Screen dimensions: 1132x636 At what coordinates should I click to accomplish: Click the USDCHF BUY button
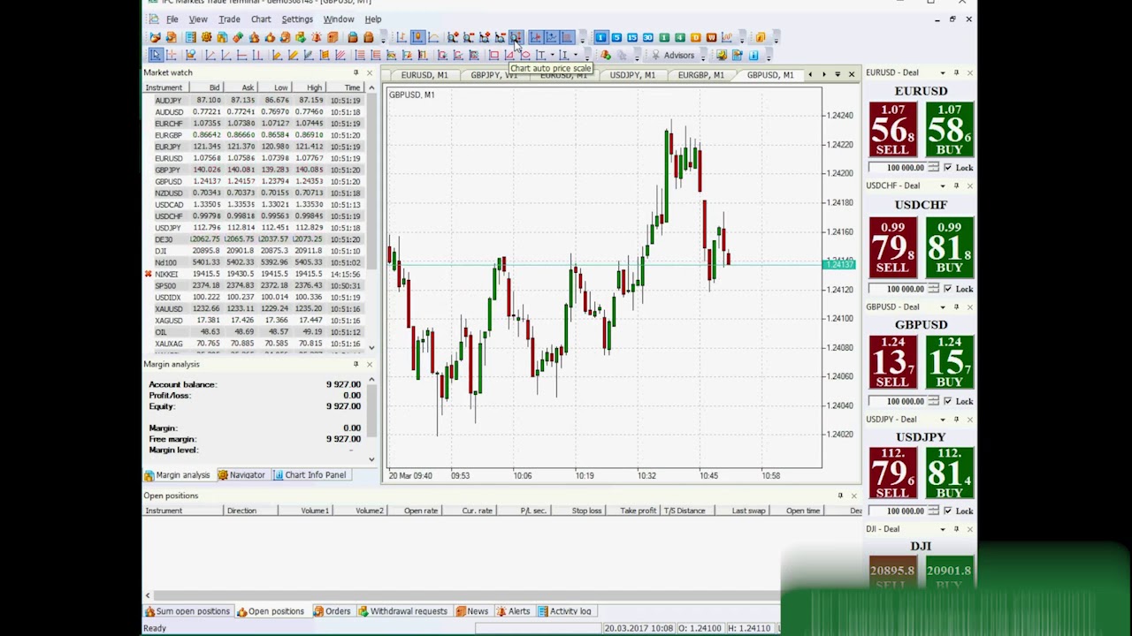[949, 246]
